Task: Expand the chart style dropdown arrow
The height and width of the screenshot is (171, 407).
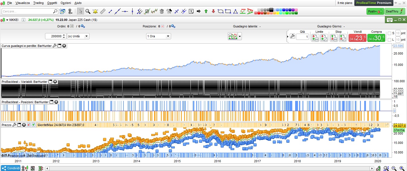Action: point(240,36)
